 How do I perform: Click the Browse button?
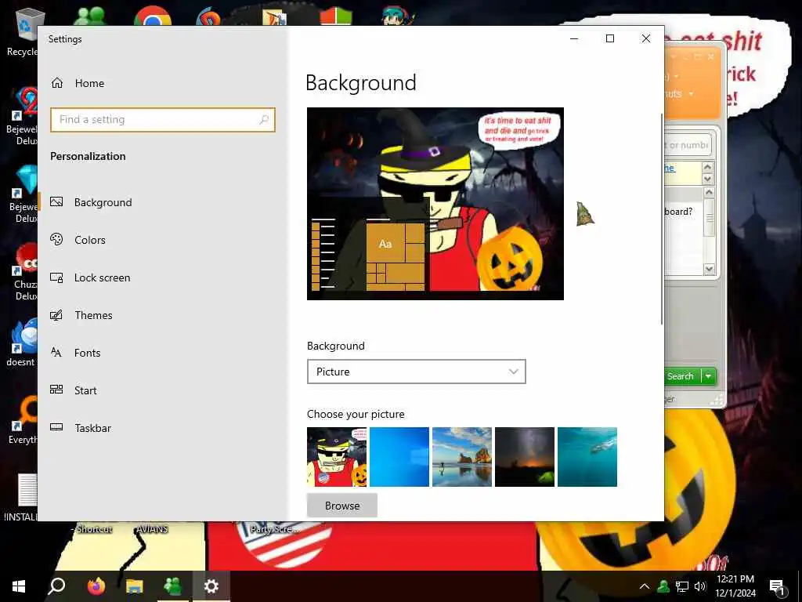pyautogui.click(x=342, y=506)
